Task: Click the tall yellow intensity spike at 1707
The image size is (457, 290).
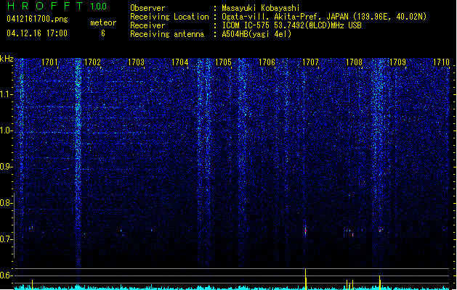Action: pyautogui.click(x=306, y=279)
